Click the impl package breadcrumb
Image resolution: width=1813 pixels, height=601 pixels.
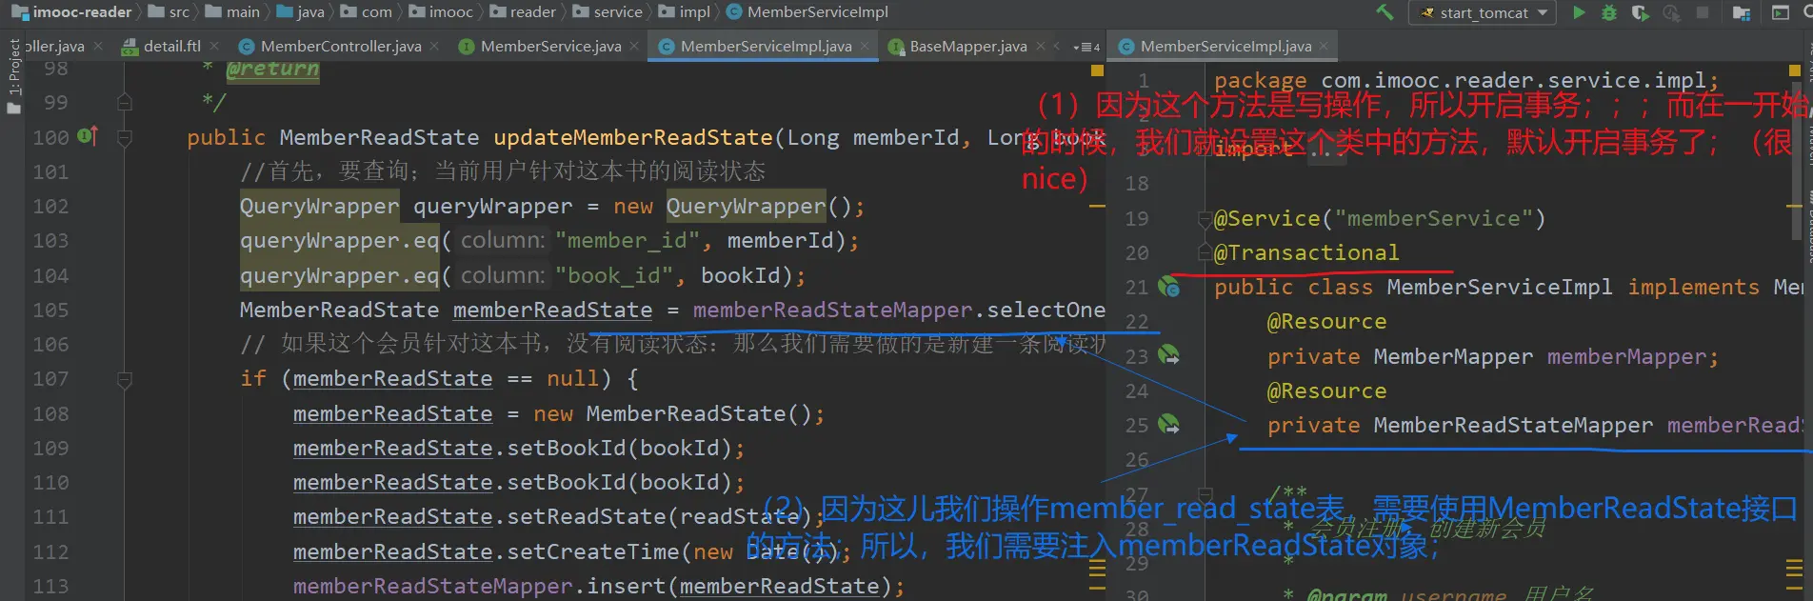[685, 12]
